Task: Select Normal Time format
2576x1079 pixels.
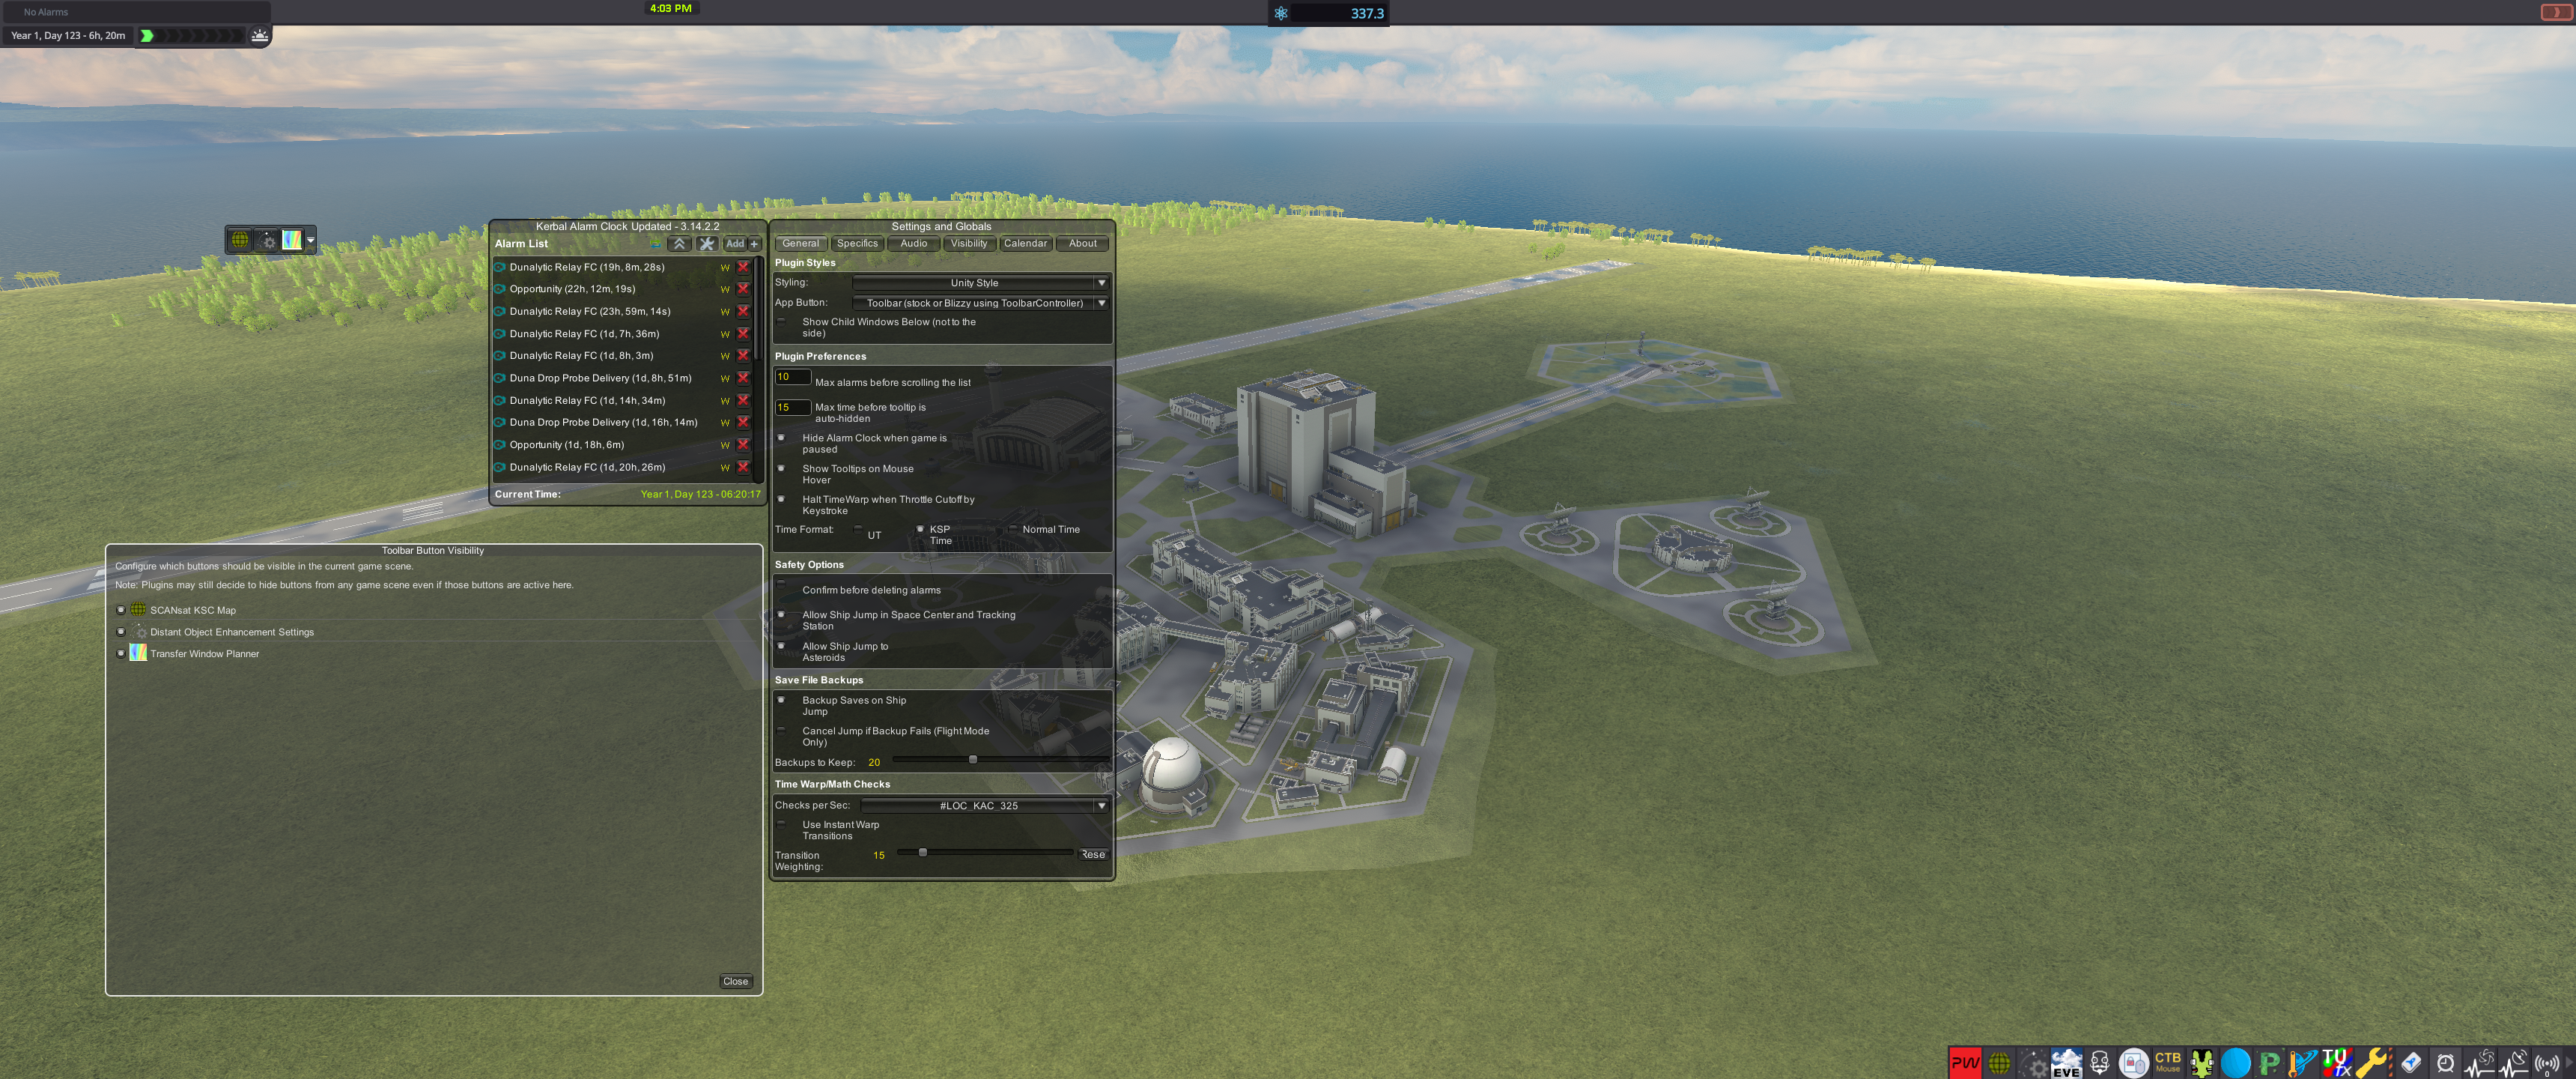Action: click(1013, 530)
